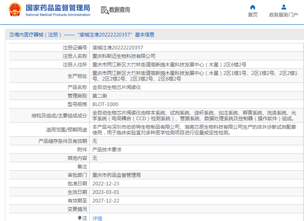Click 产品技术要求 attachment value

coord(107,150)
